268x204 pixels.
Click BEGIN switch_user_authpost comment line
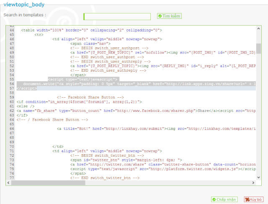pos(109,48)
